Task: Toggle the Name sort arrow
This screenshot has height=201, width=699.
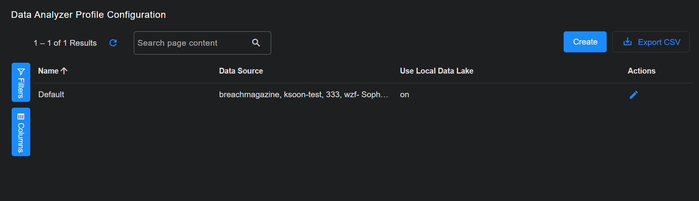Action: (x=64, y=71)
